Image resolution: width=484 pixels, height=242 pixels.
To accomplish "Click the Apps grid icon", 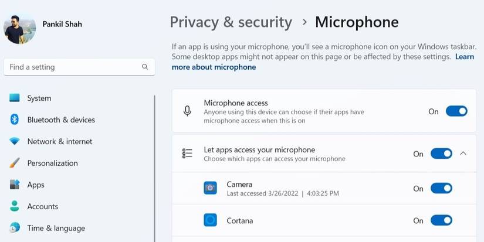I will pyautogui.click(x=15, y=185).
